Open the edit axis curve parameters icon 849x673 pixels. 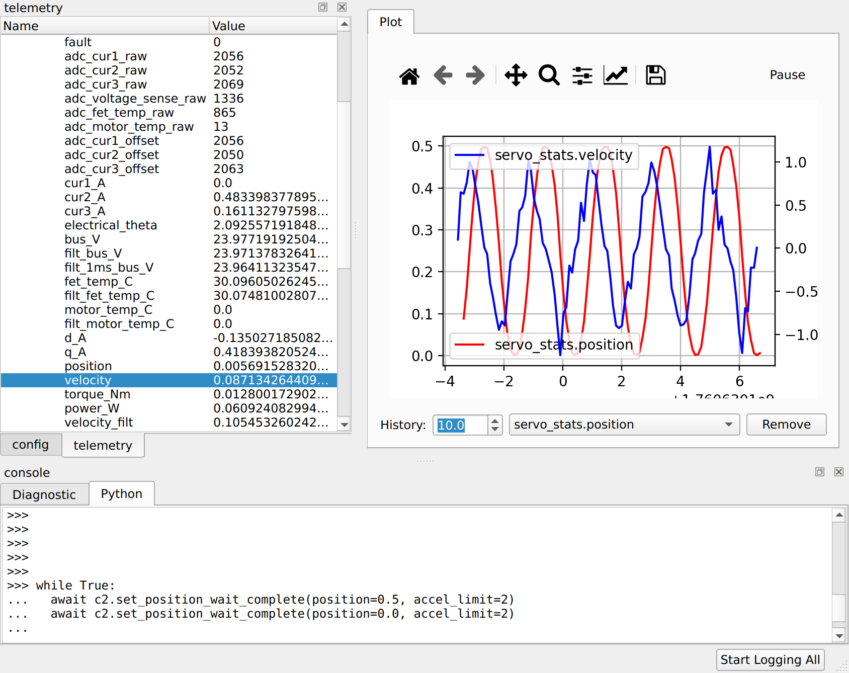615,75
